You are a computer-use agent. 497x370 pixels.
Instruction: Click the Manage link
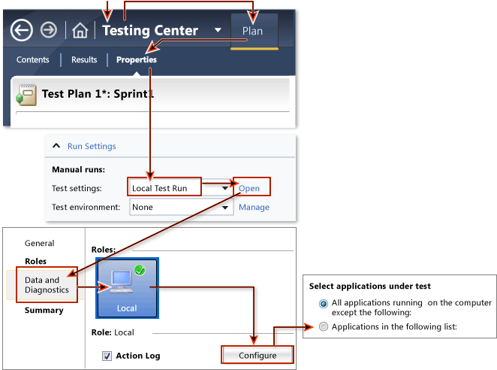(x=254, y=207)
